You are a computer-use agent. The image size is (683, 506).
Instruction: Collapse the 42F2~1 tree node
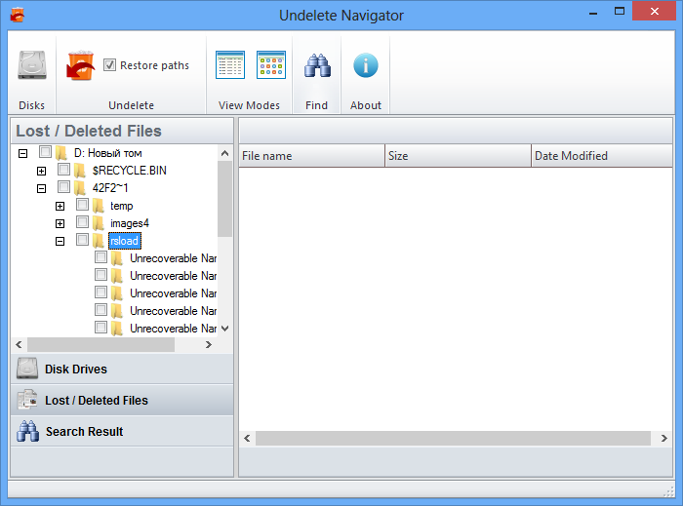(x=41, y=189)
